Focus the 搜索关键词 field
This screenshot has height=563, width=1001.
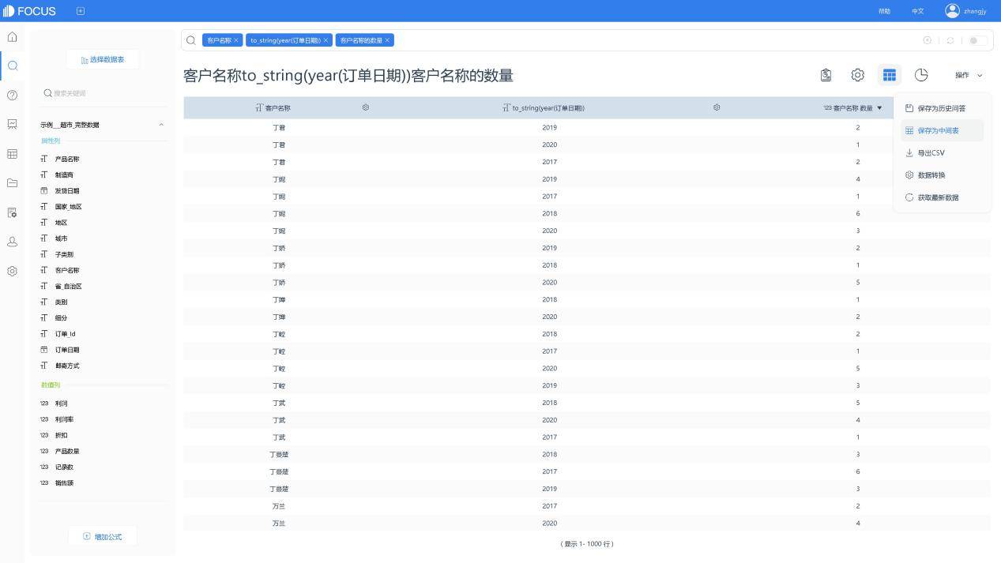point(103,93)
